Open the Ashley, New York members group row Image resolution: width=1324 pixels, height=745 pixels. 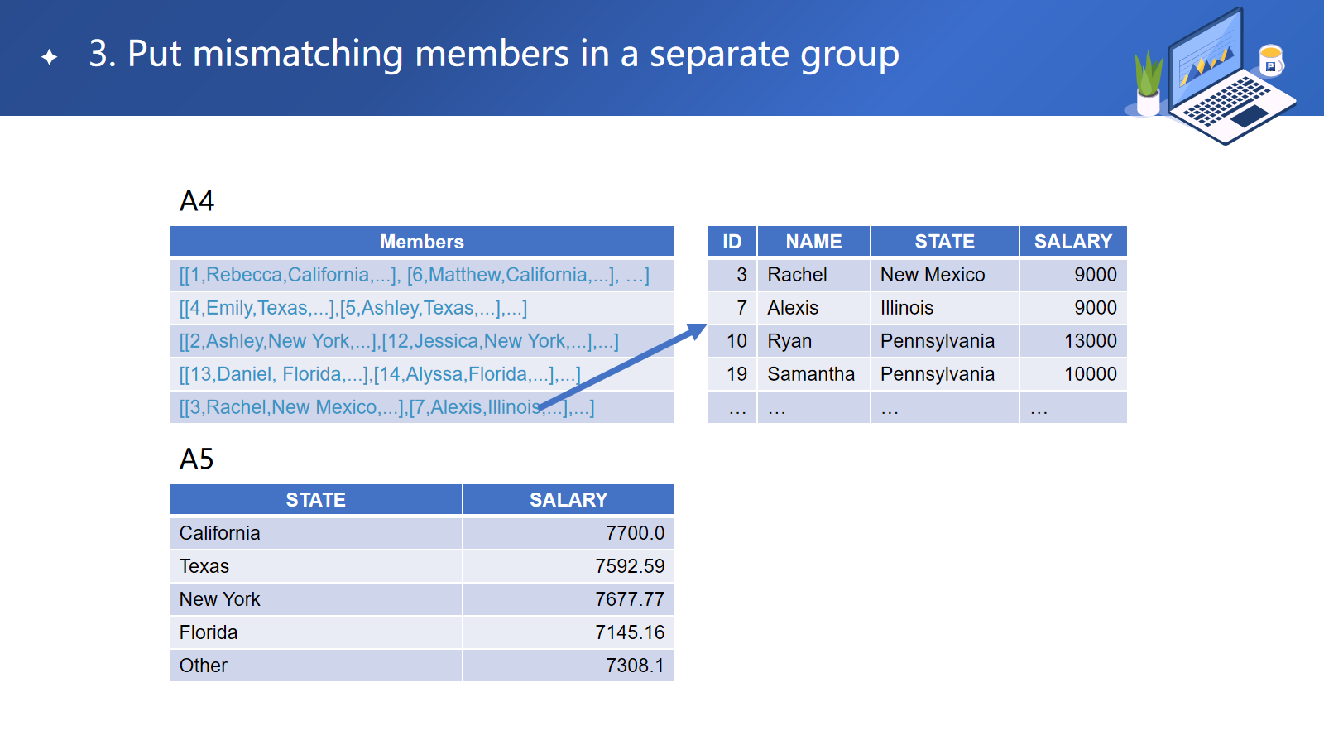click(x=399, y=341)
